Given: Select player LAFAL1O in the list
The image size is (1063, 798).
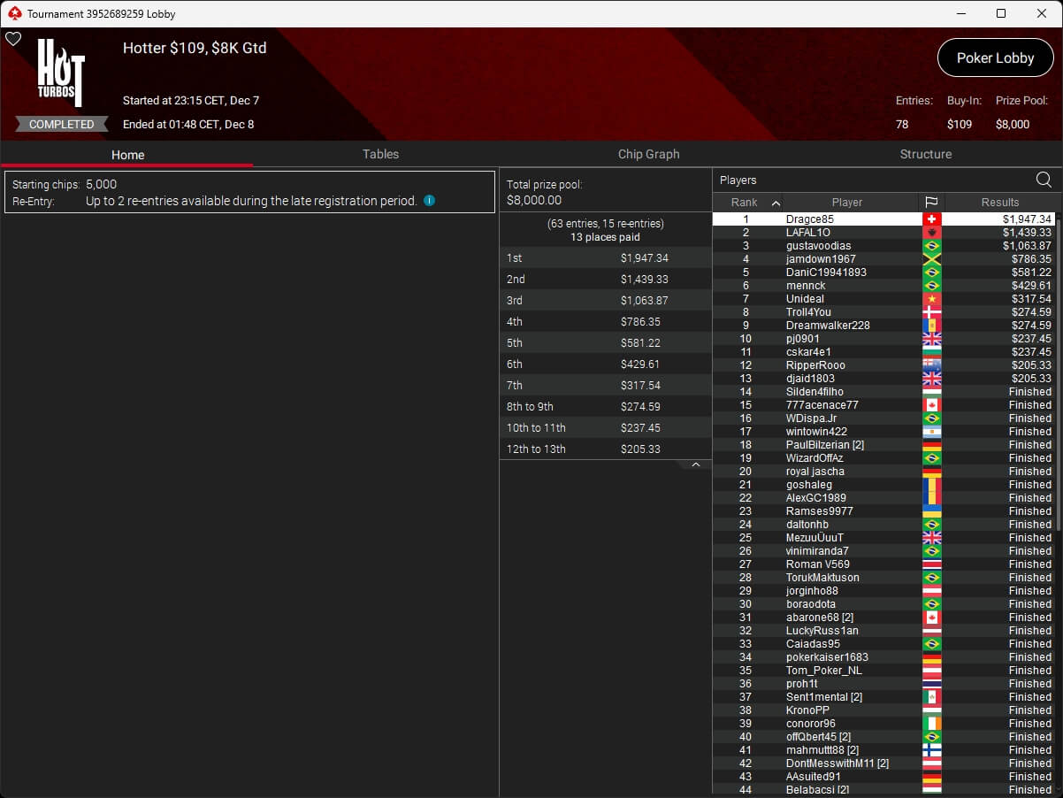Looking at the screenshot, I should pos(808,233).
